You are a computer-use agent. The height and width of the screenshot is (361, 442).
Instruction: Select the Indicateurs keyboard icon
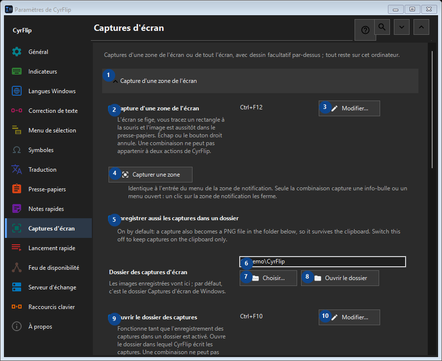[x=17, y=72]
